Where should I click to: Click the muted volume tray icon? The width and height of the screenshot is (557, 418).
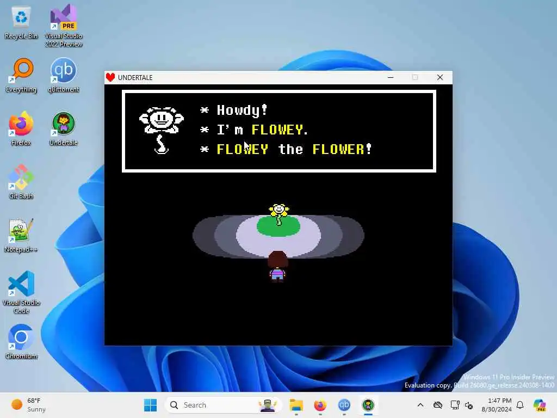pyautogui.click(x=469, y=405)
